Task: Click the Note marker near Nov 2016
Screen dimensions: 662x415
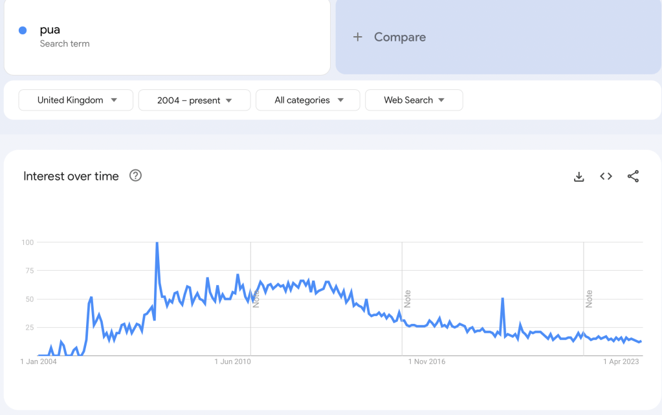Action: coord(408,299)
